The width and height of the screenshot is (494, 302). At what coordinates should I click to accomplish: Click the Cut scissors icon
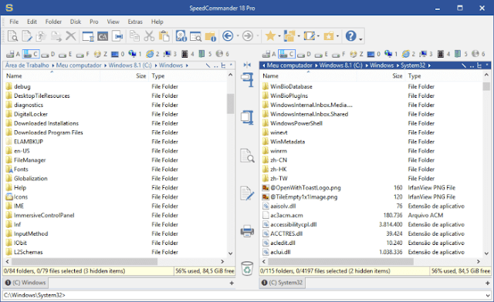(x=149, y=36)
